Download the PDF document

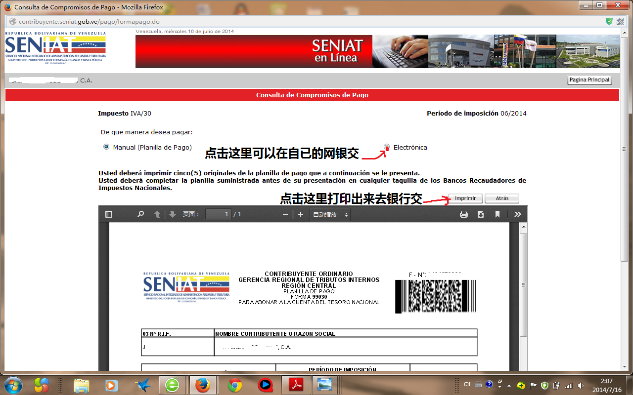pyautogui.click(x=480, y=214)
